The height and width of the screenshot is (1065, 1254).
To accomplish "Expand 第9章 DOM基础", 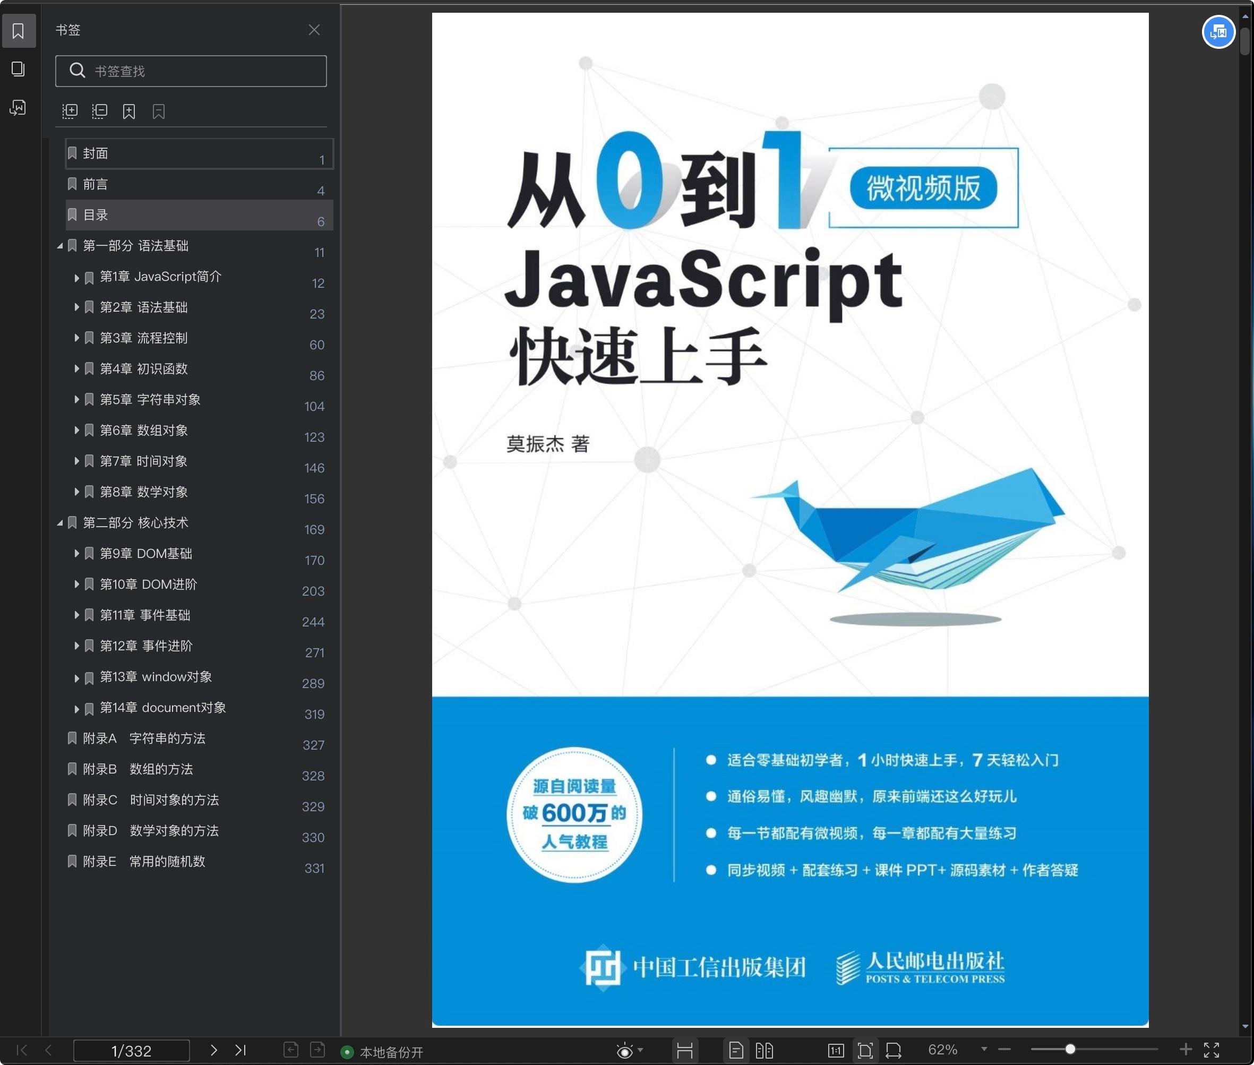I will click(x=76, y=554).
